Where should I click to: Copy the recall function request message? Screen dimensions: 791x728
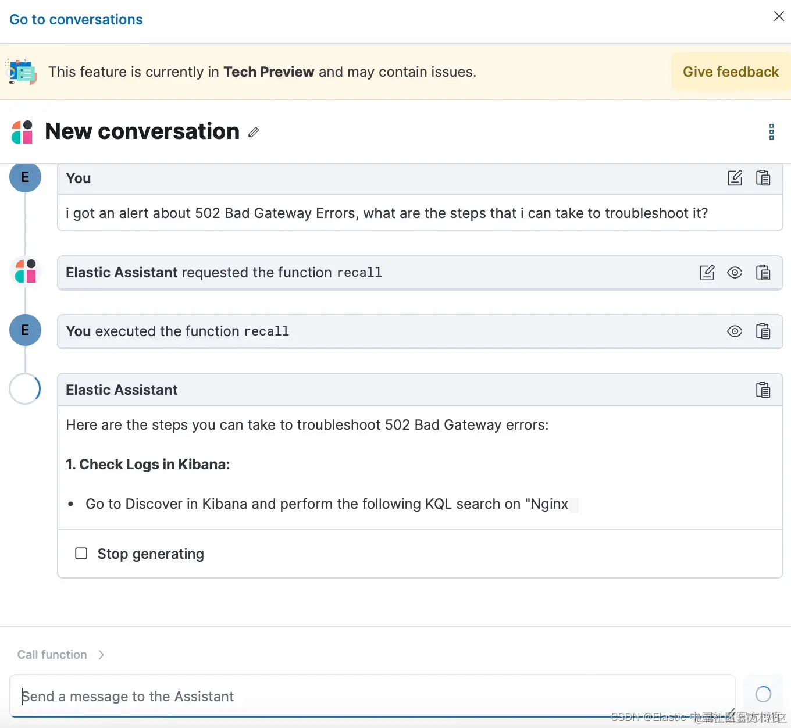tap(763, 272)
